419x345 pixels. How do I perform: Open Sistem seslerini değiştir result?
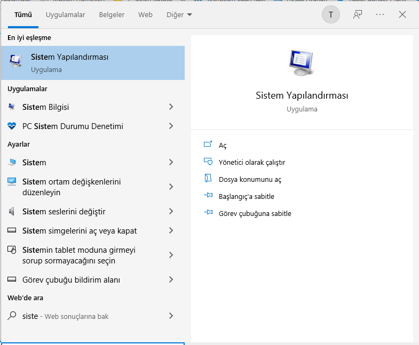[93, 212]
